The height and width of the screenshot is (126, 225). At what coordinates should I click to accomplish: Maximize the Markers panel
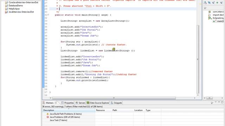(x=222, y=103)
